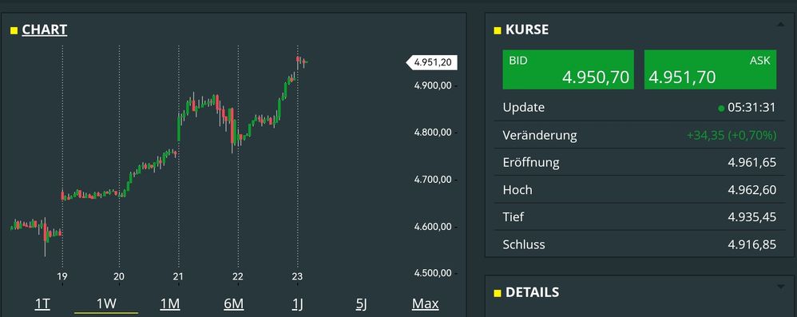Switch chart to 1T timeframe

tap(42, 303)
